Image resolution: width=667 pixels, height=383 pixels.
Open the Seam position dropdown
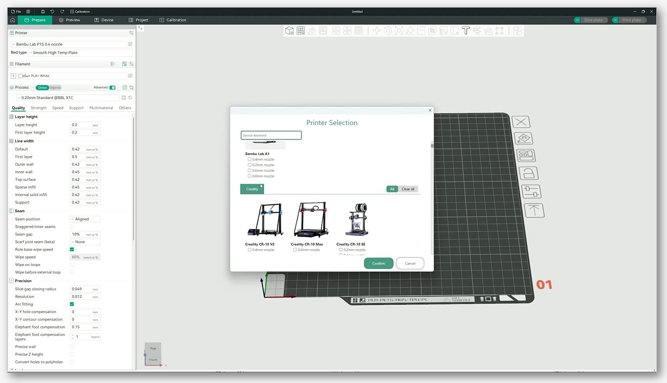[x=85, y=219]
